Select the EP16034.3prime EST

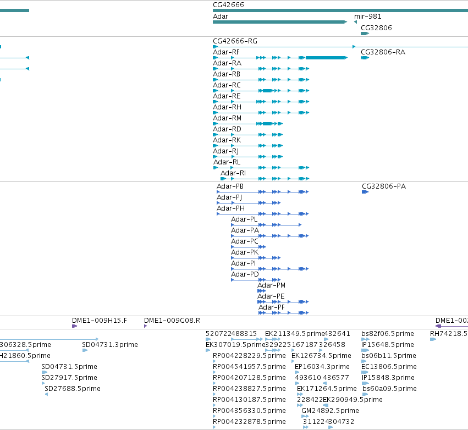point(297,372)
